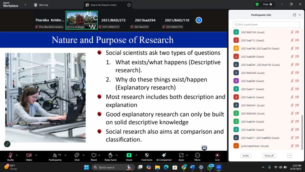305x172 pixels.
Task: Click the Raise hand icon
Action: pyautogui.click(x=110, y=155)
